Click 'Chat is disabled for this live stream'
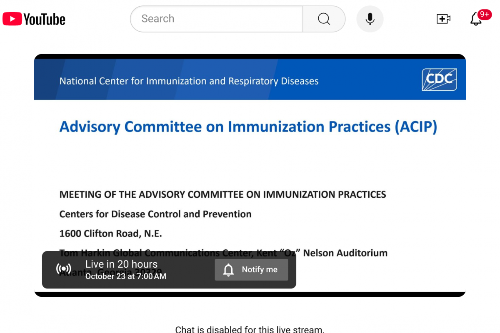 point(250,329)
